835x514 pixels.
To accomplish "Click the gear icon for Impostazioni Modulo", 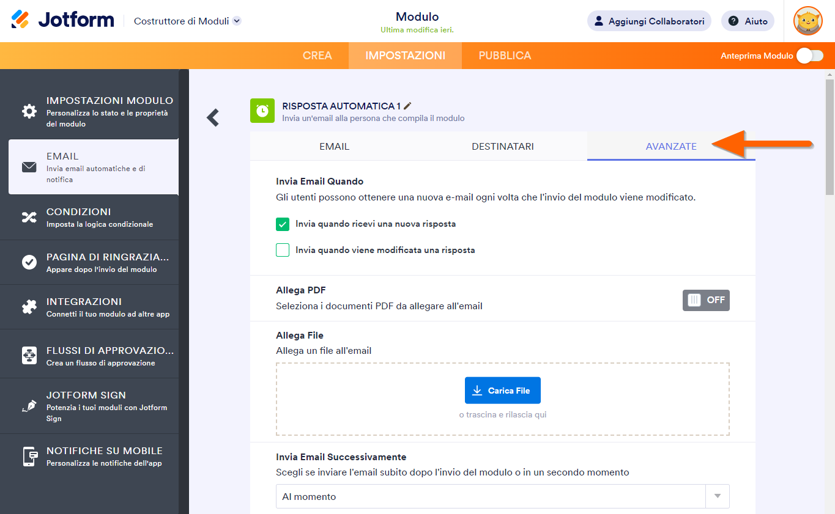I will click(x=29, y=111).
